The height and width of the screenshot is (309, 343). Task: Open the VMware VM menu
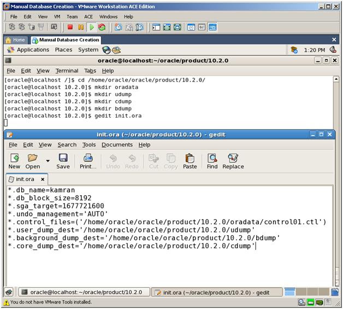(x=57, y=16)
